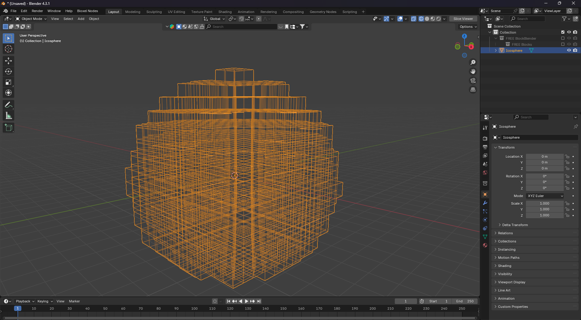Activate the Scale tool
This screenshot has height=320, width=581.
coord(8,82)
